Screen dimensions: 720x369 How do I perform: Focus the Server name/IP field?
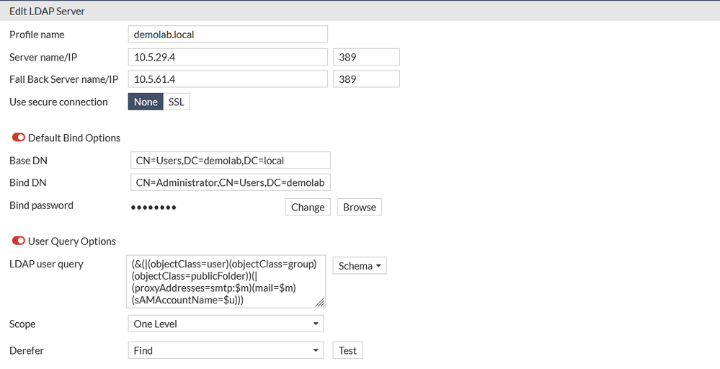coord(227,58)
